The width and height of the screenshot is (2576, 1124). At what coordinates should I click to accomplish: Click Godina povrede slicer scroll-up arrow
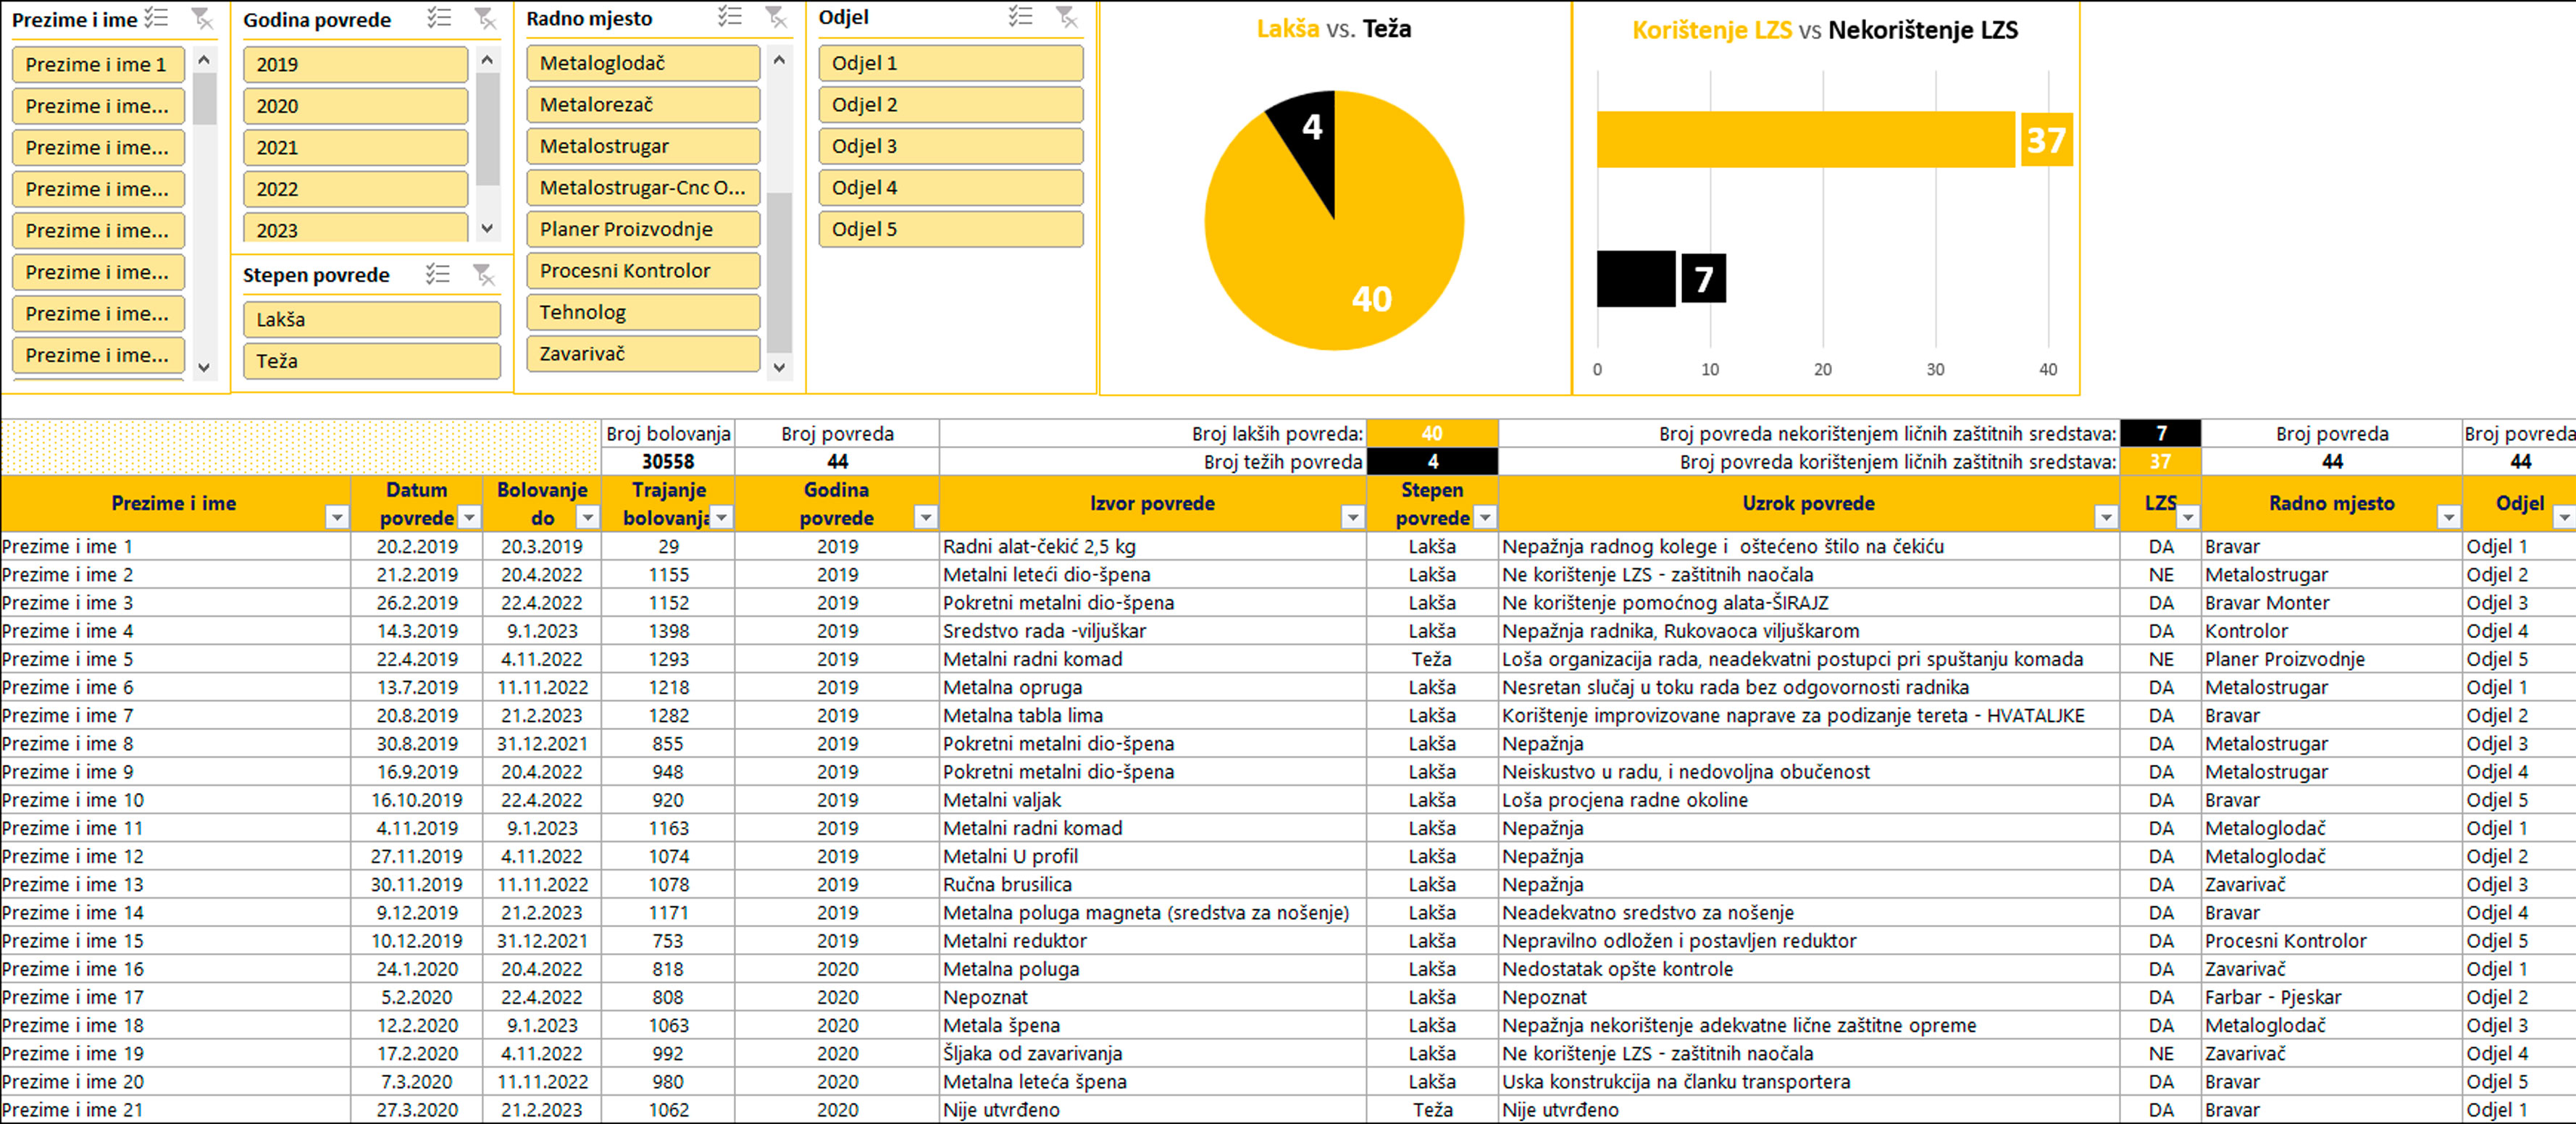tap(487, 60)
